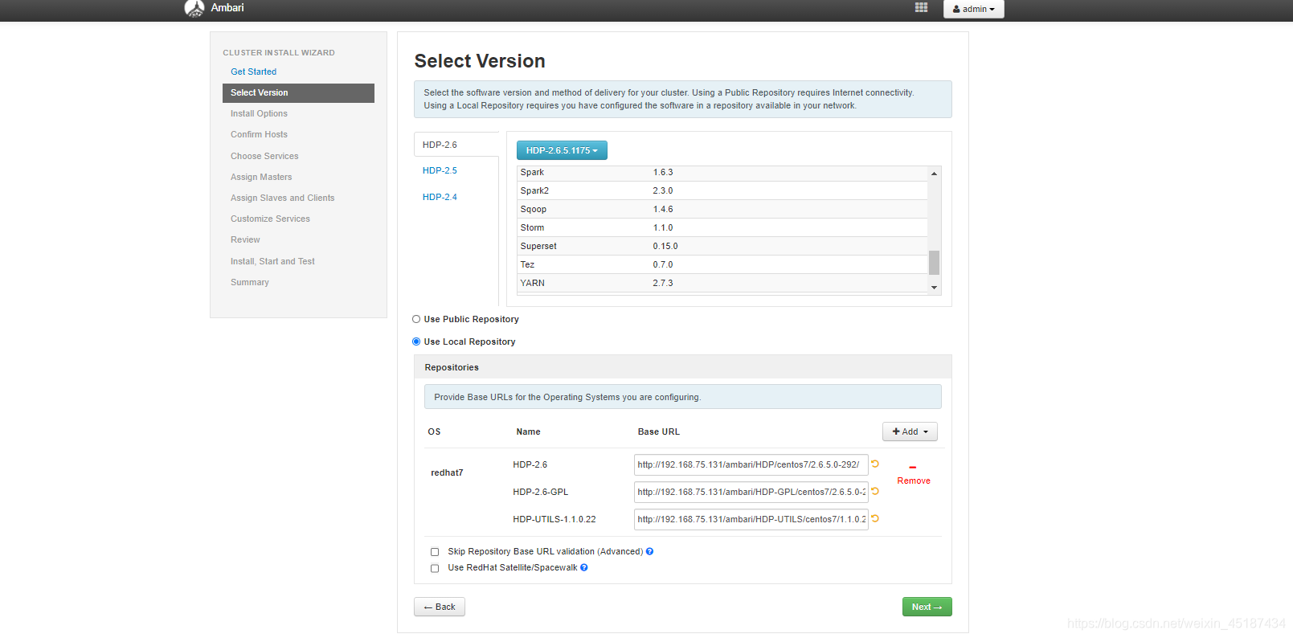Switch to the HDP-2.5 stack tab
The width and height of the screenshot is (1293, 638).
pos(440,170)
